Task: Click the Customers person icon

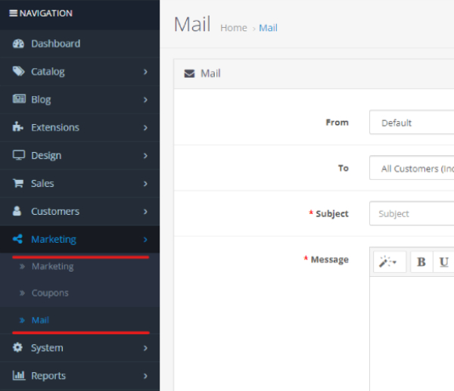Action: point(17,211)
